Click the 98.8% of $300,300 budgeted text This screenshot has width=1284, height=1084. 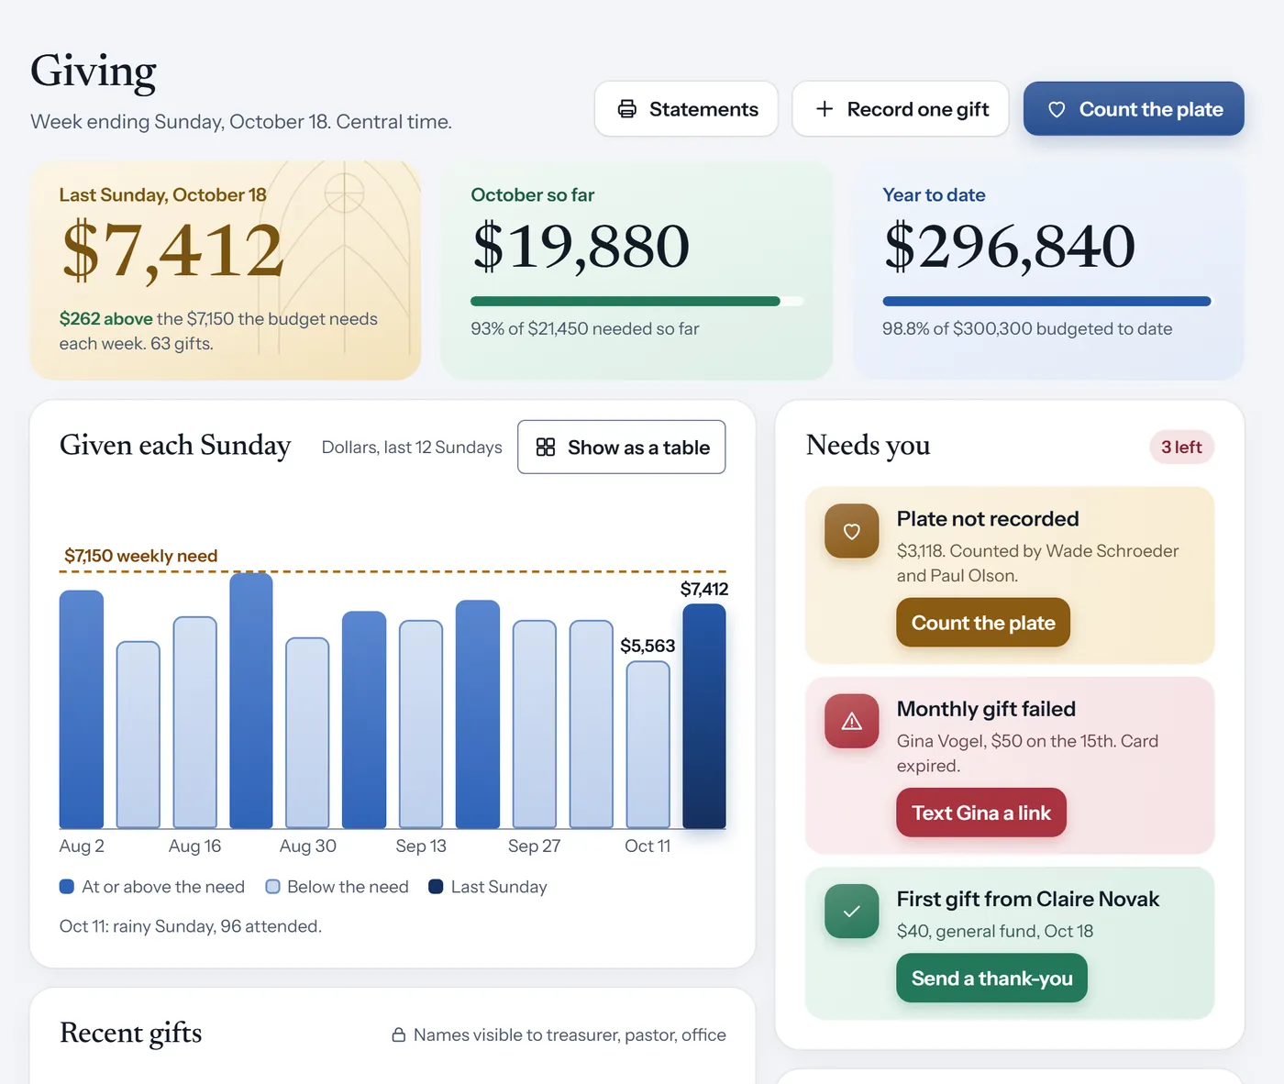pyautogui.click(x=1027, y=328)
